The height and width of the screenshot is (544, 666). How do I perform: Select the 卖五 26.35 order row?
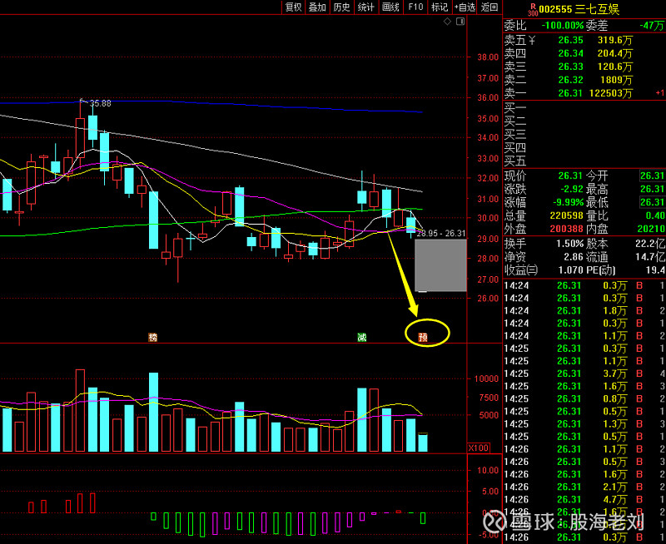click(x=584, y=40)
